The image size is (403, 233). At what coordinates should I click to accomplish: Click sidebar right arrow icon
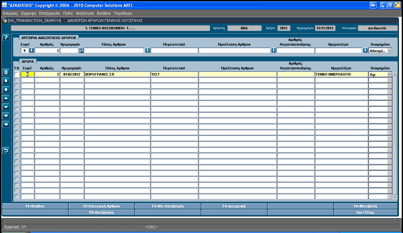(x=6, y=124)
